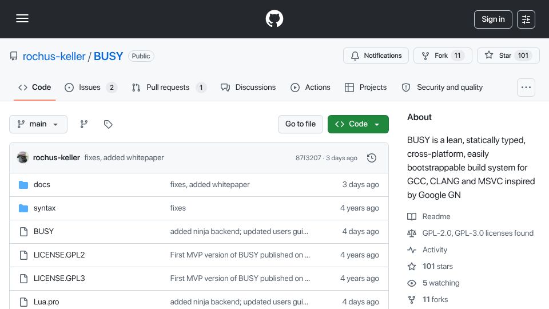The height and width of the screenshot is (309, 549).
Task: Open the Issues tab
Action: (91, 87)
